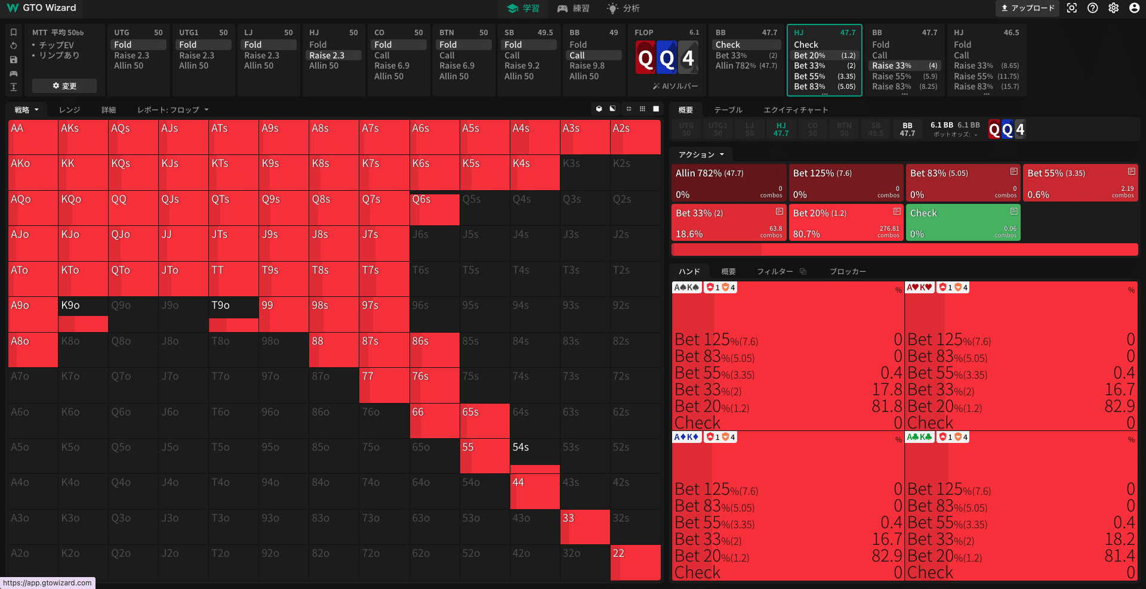Click the note icon on Bet 20% card
This screenshot has height=589, width=1146.
897,212
